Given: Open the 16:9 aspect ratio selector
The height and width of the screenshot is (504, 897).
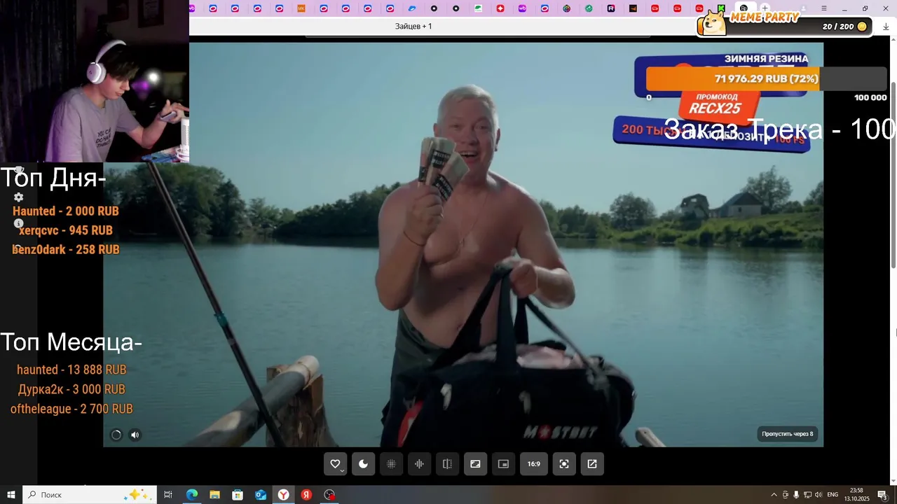Looking at the screenshot, I should coord(534,463).
